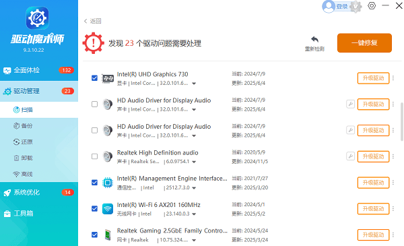
Task: Click the Realtek High Definition audio name
Action: pyautogui.click(x=158, y=152)
